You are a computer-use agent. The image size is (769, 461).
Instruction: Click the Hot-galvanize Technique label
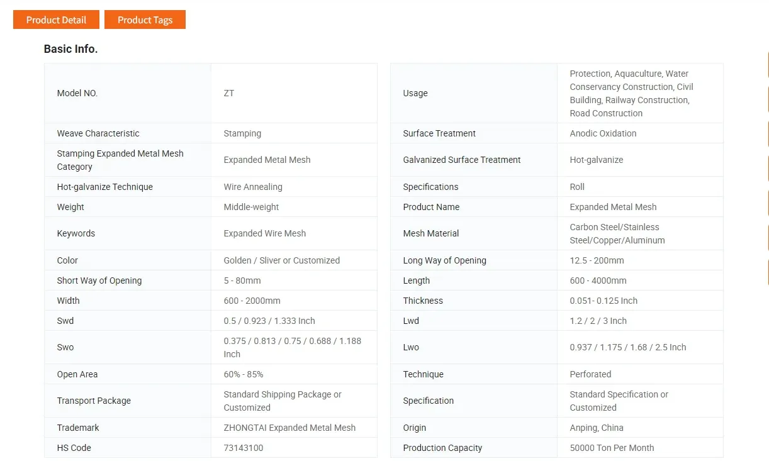104,187
